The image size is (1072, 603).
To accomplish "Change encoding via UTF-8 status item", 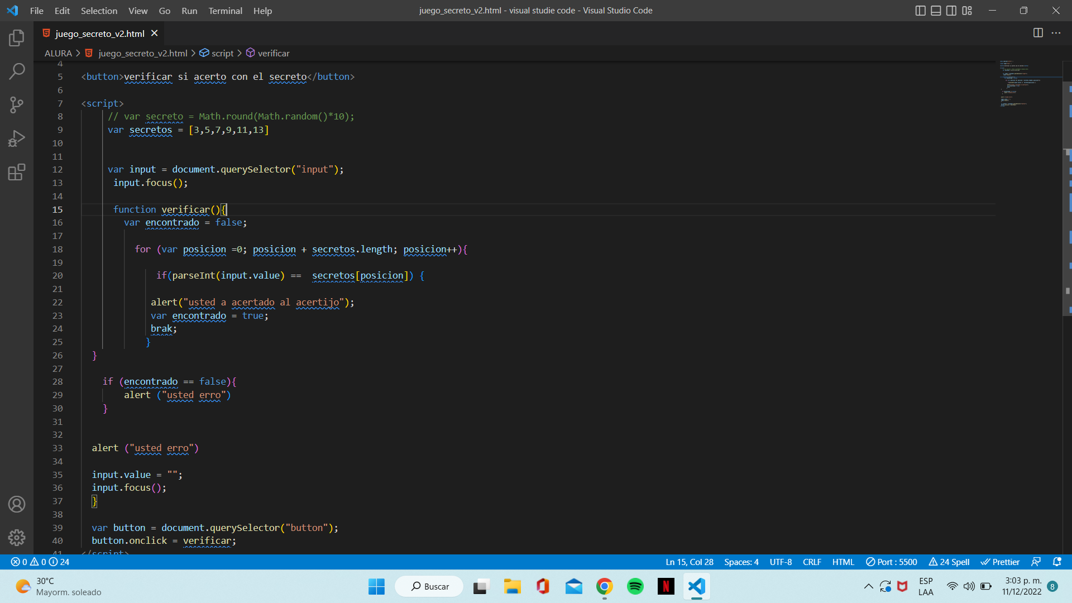I will click(781, 562).
